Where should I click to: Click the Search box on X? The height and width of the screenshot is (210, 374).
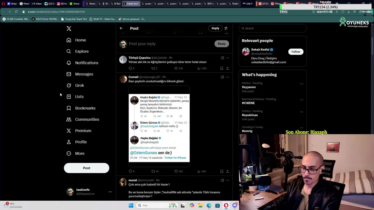(x=273, y=28)
